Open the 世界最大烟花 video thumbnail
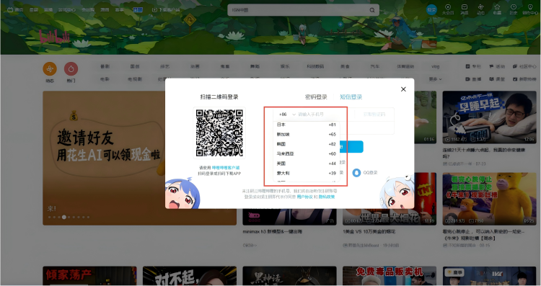 click(x=390, y=199)
